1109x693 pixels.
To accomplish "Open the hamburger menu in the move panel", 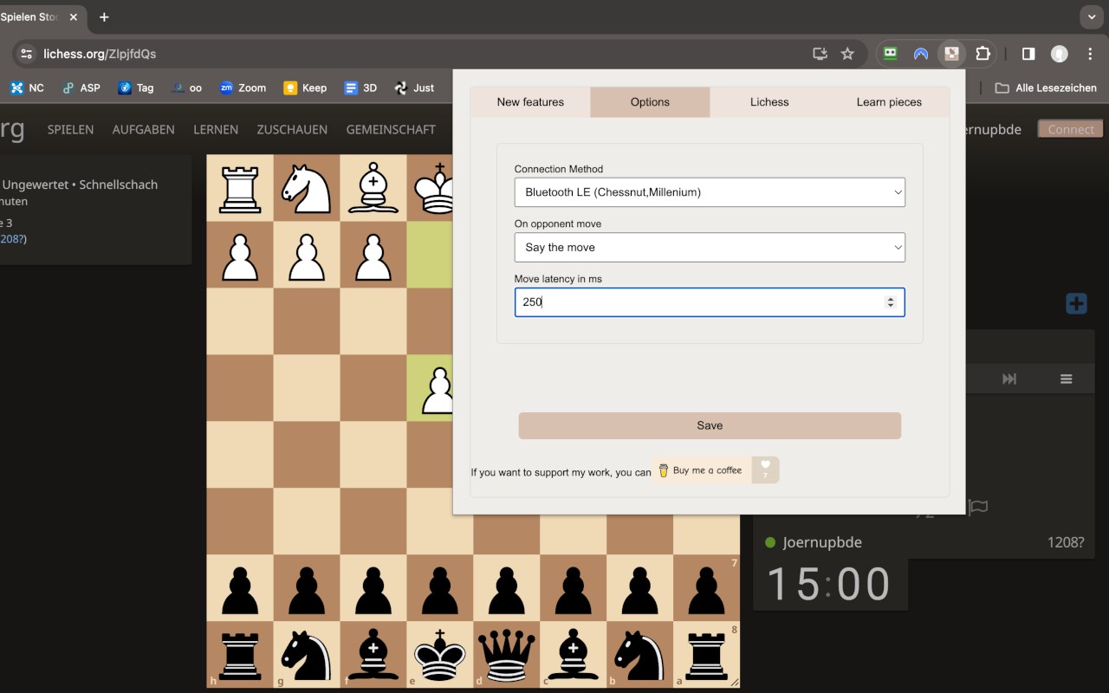I will 1066,379.
